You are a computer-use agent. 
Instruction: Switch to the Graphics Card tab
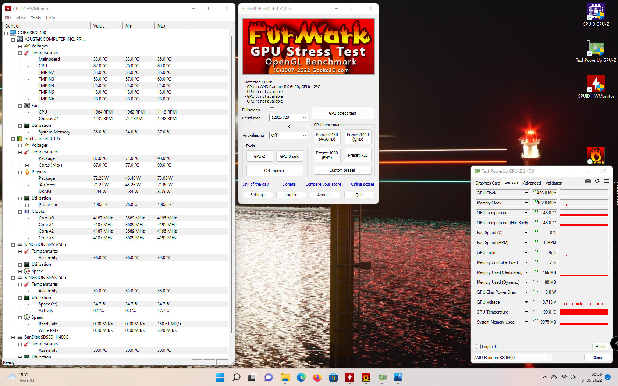pyautogui.click(x=488, y=183)
